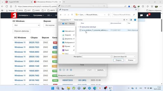The width and height of the screenshot is (163, 91).
Task: Click browser back arrow
Action: [2, 6]
